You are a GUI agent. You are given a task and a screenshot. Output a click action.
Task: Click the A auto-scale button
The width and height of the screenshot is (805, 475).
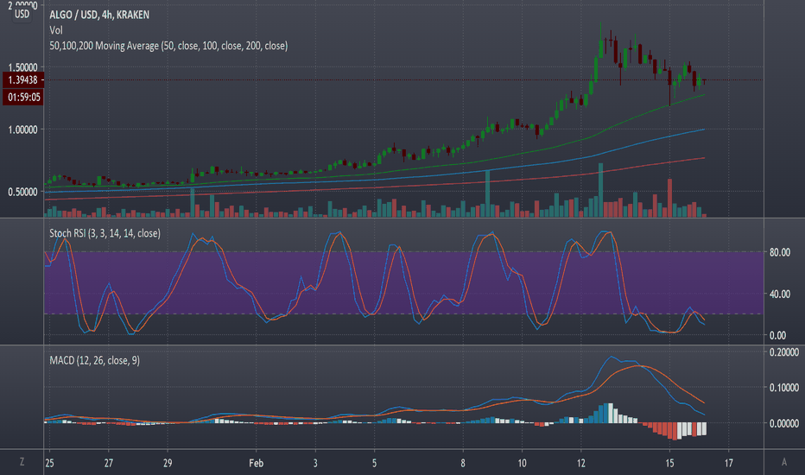point(784,462)
